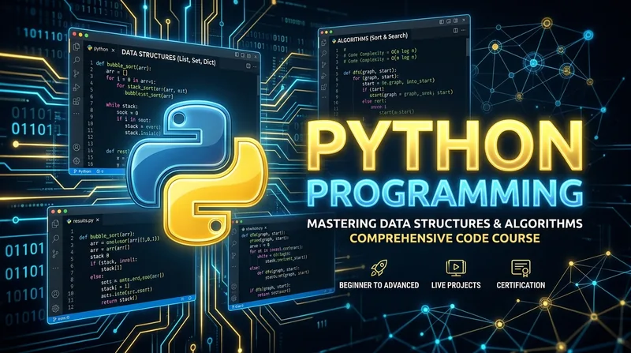Open Search icon in results.py window
Image resolution: width=631 pixels, height=353 pixels.
(55, 238)
